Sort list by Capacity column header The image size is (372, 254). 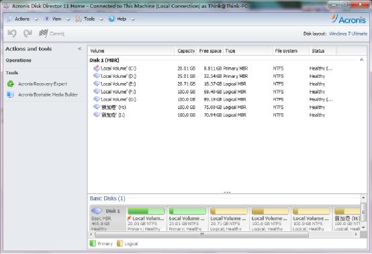click(x=186, y=51)
